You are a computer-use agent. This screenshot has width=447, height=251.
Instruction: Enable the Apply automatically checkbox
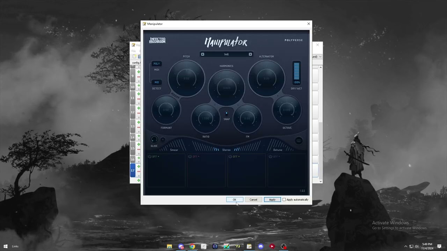(284, 200)
